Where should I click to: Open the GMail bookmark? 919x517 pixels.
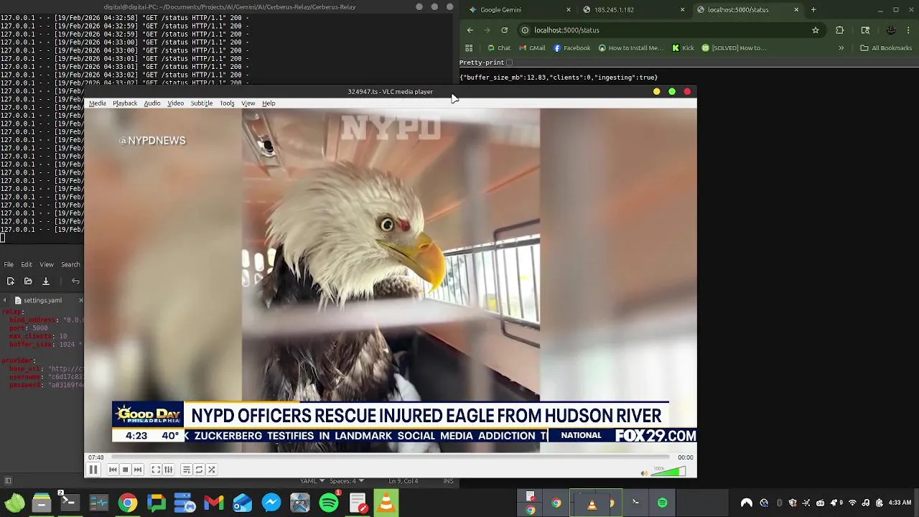[x=532, y=48]
